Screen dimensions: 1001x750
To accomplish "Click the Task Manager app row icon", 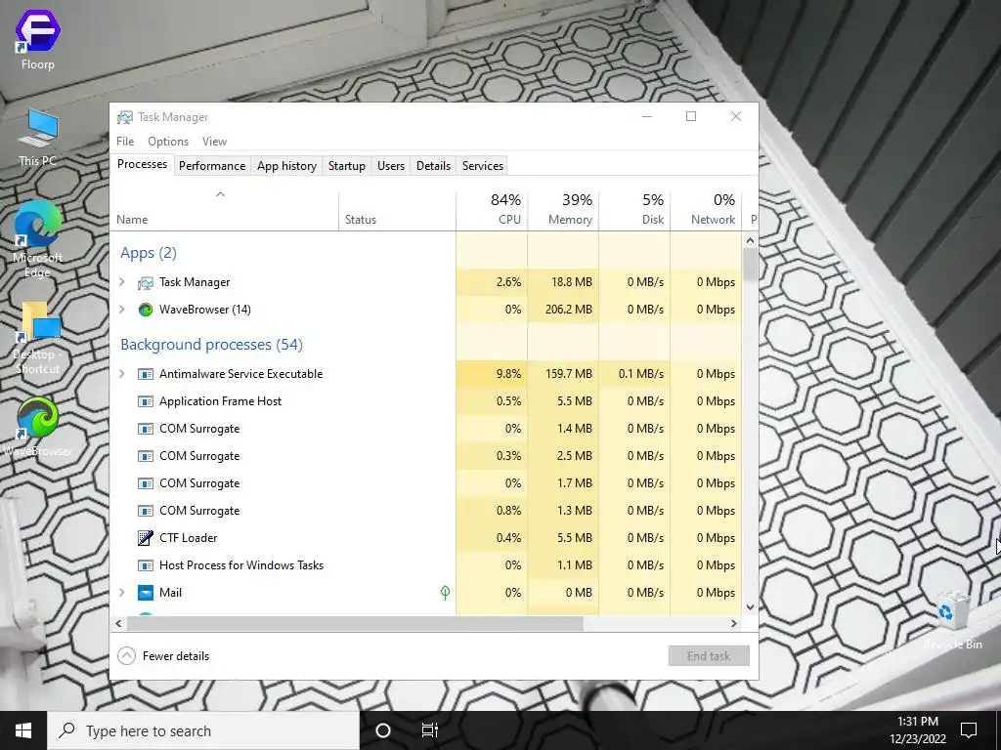I will 146,282.
